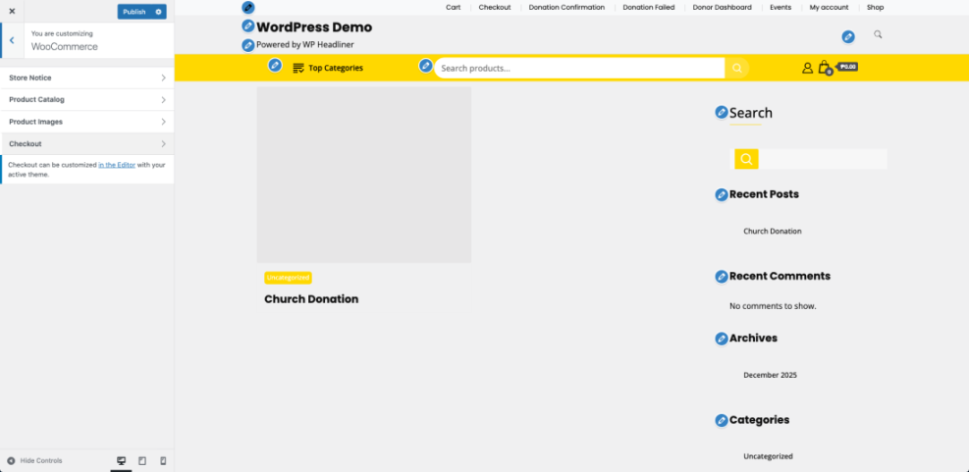969x472 pixels.
Task: Submit product search with yellow magnifier button
Action: (x=736, y=68)
